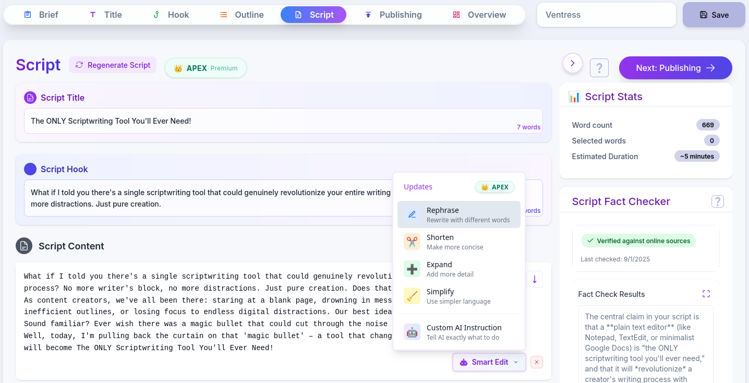Screen dimensions: 749x383
Task: Expand Fact Check Results to fullscreen
Action: [706, 294]
